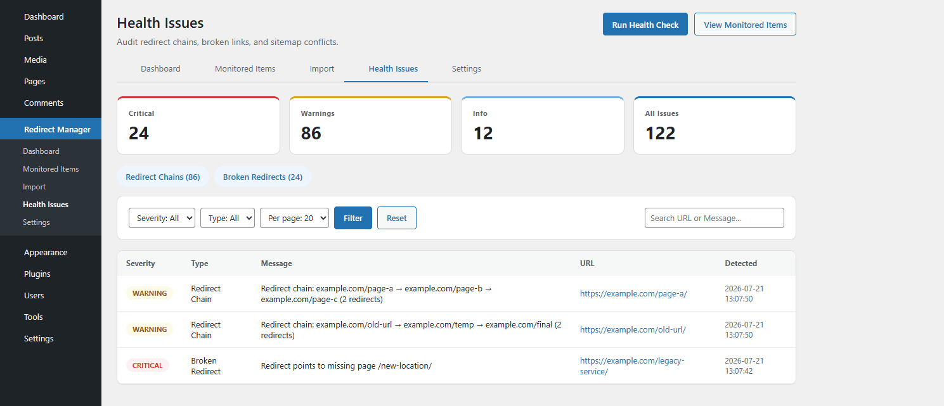Click the Message column header
The height and width of the screenshot is (406, 944).
276,263
